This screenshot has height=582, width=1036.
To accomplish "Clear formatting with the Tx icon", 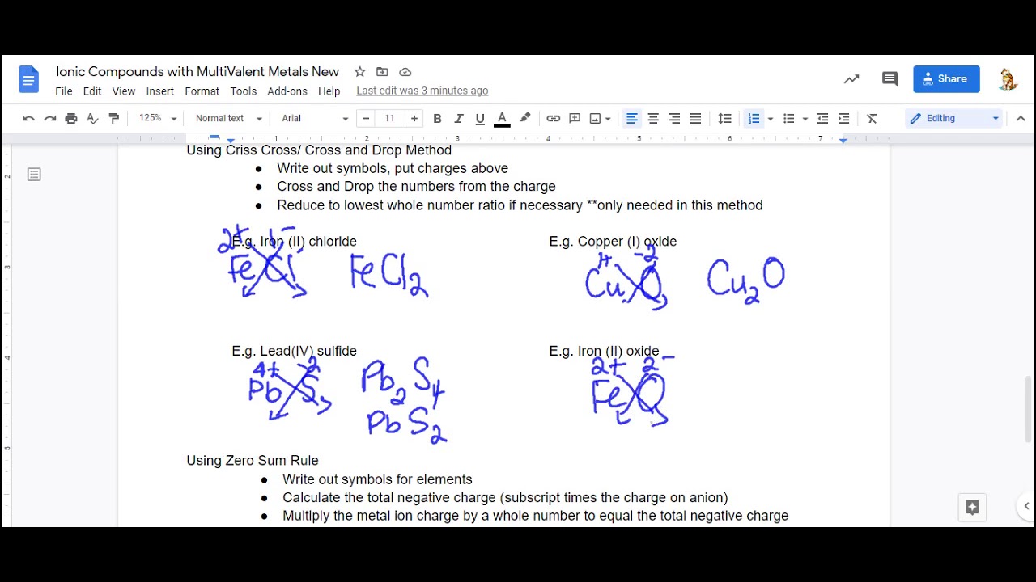I will click(x=873, y=119).
